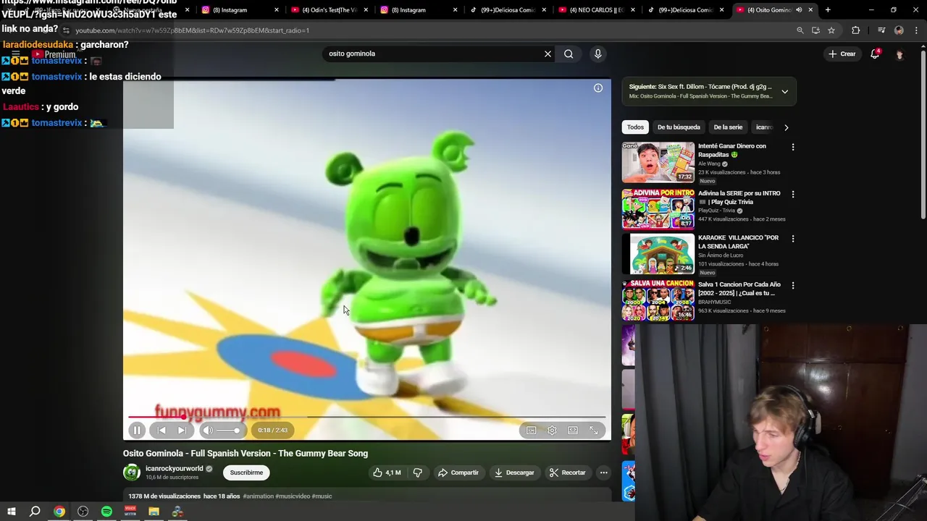This screenshot has width=927, height=521.
Task: Open YouTube notifications bell
Action: (x=875, y=54)
